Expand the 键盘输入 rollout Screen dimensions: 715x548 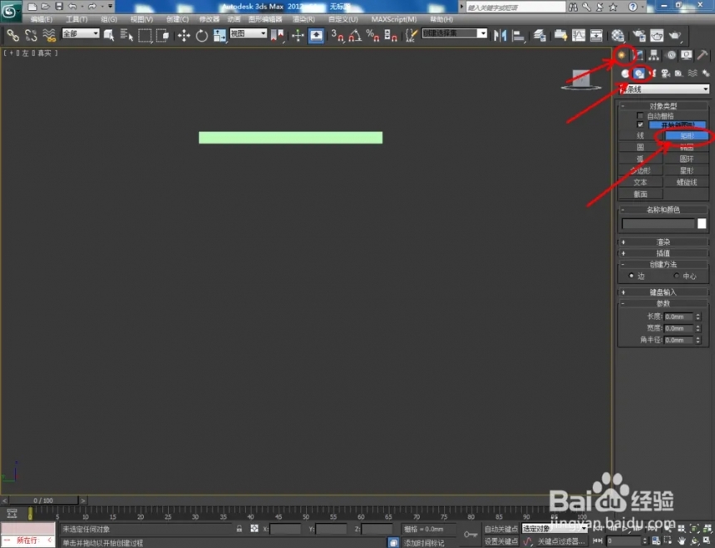click(x=663, y=292)
